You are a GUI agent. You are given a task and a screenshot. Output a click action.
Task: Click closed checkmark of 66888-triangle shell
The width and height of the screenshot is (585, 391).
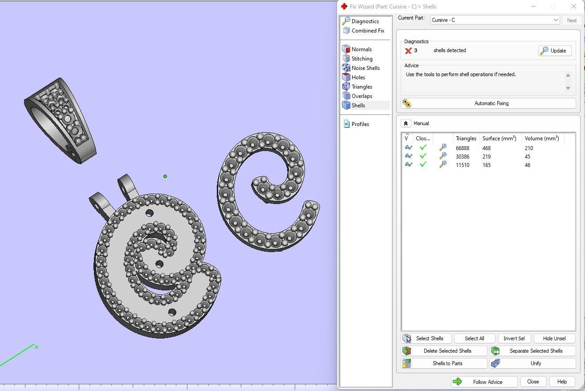click(423, 148)
